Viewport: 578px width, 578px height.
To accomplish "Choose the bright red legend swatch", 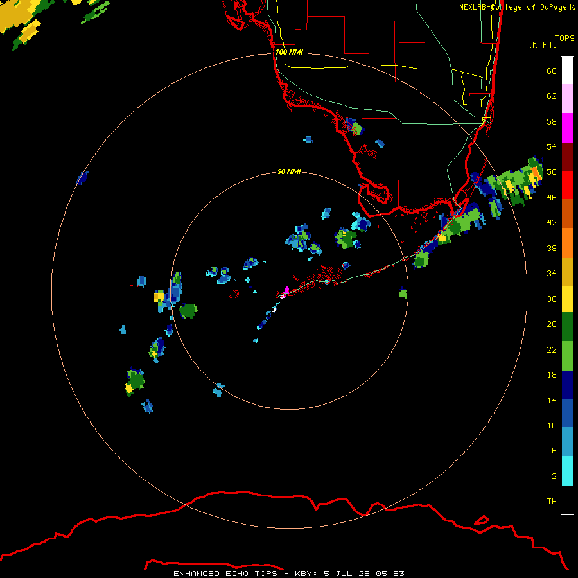I will (567, 185).
